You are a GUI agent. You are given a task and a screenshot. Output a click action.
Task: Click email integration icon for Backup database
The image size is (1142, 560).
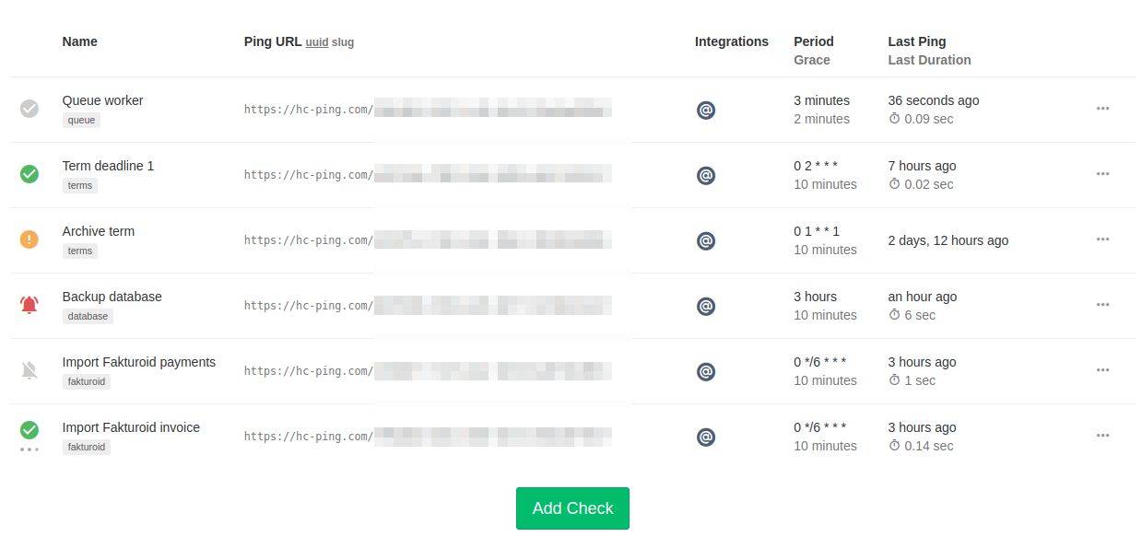coord(706,307)
